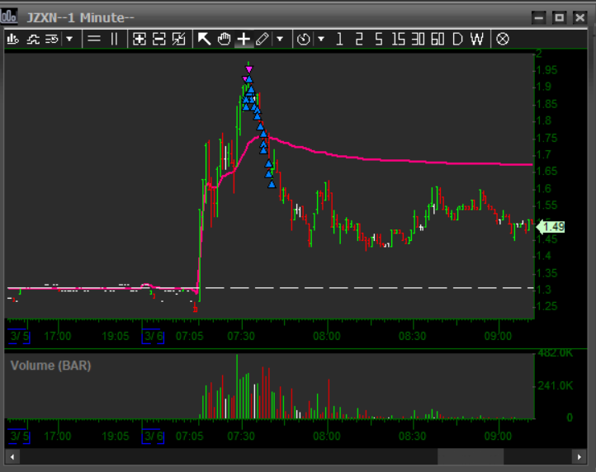Select the hand pan tool
Image resolution: width=596 pixels, height=472 pixels.
pyautogui.click(x=224, y=39)
